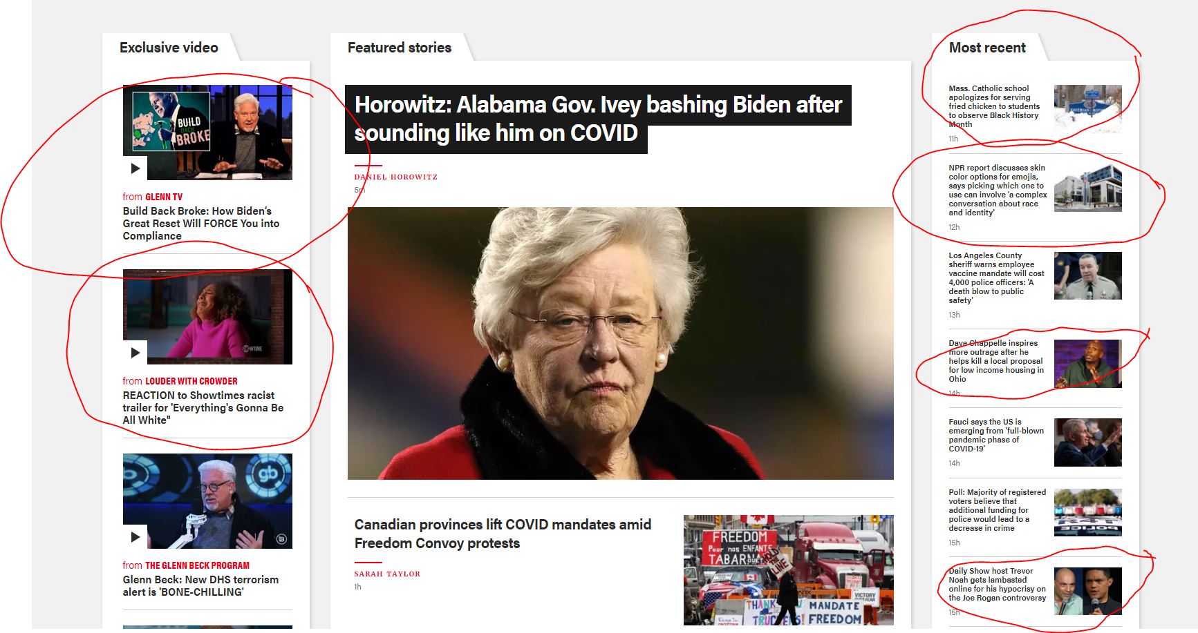Open the Most recent tab
Image resolution: width=1198 pixels, height=633 pixels.
pyautogui.click(x=987, y=48)
